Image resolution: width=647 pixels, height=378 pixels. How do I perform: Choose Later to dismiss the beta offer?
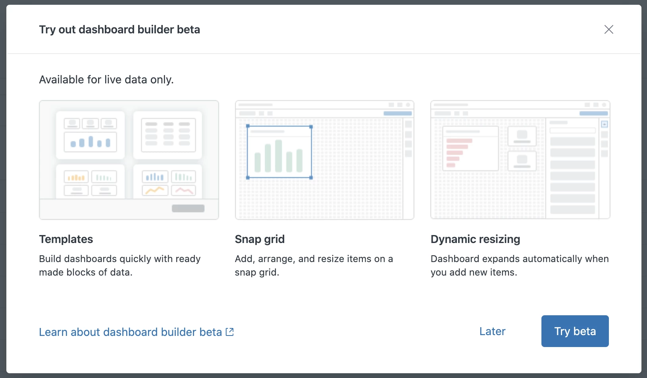click(x=492, y=331)
